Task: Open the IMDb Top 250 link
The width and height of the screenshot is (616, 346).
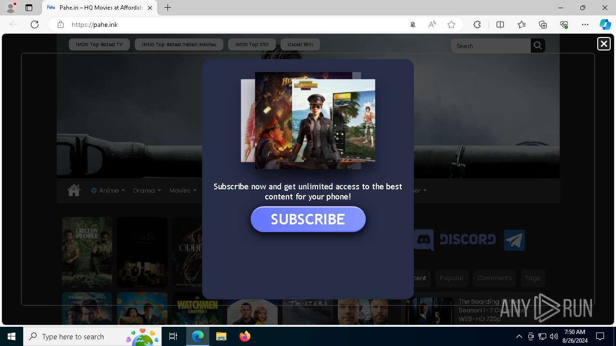Action: coord(252,44)
